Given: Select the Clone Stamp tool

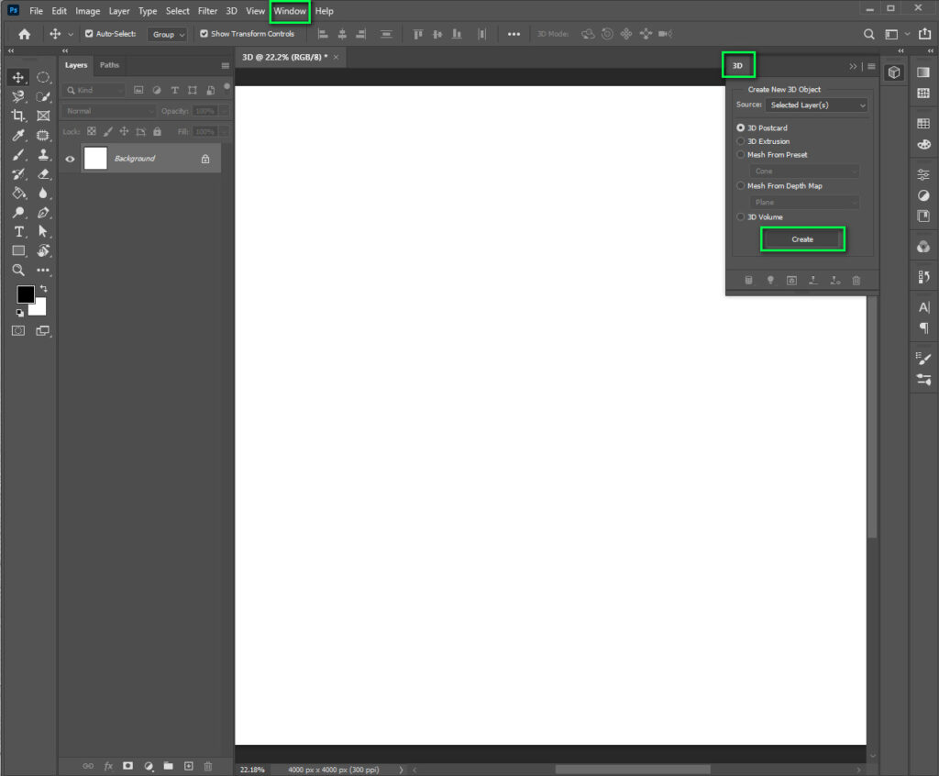Looking at the screenshot, I should click(43, 154).
